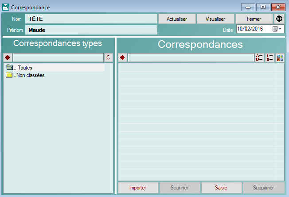Click Fermer to close the dialog
Viewport: 289px width, 197px height.
254,19
